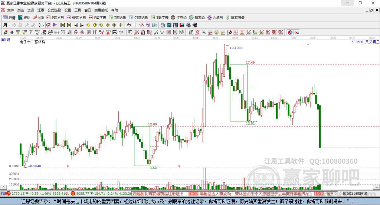Open the 帮助 menu
380x205 pixels.
(114, 10)
